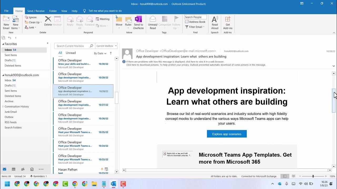
Task: Open the Help tab
Action: click(x=75, y=11)
